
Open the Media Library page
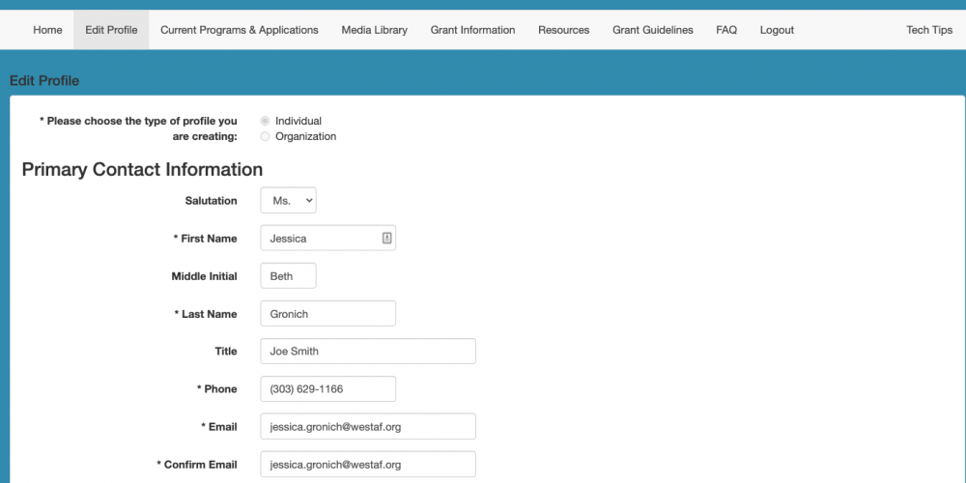tap(375, 30)
